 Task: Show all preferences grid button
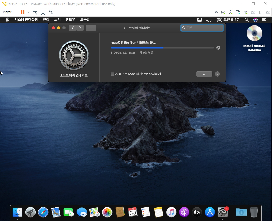[x=91, y=28]
